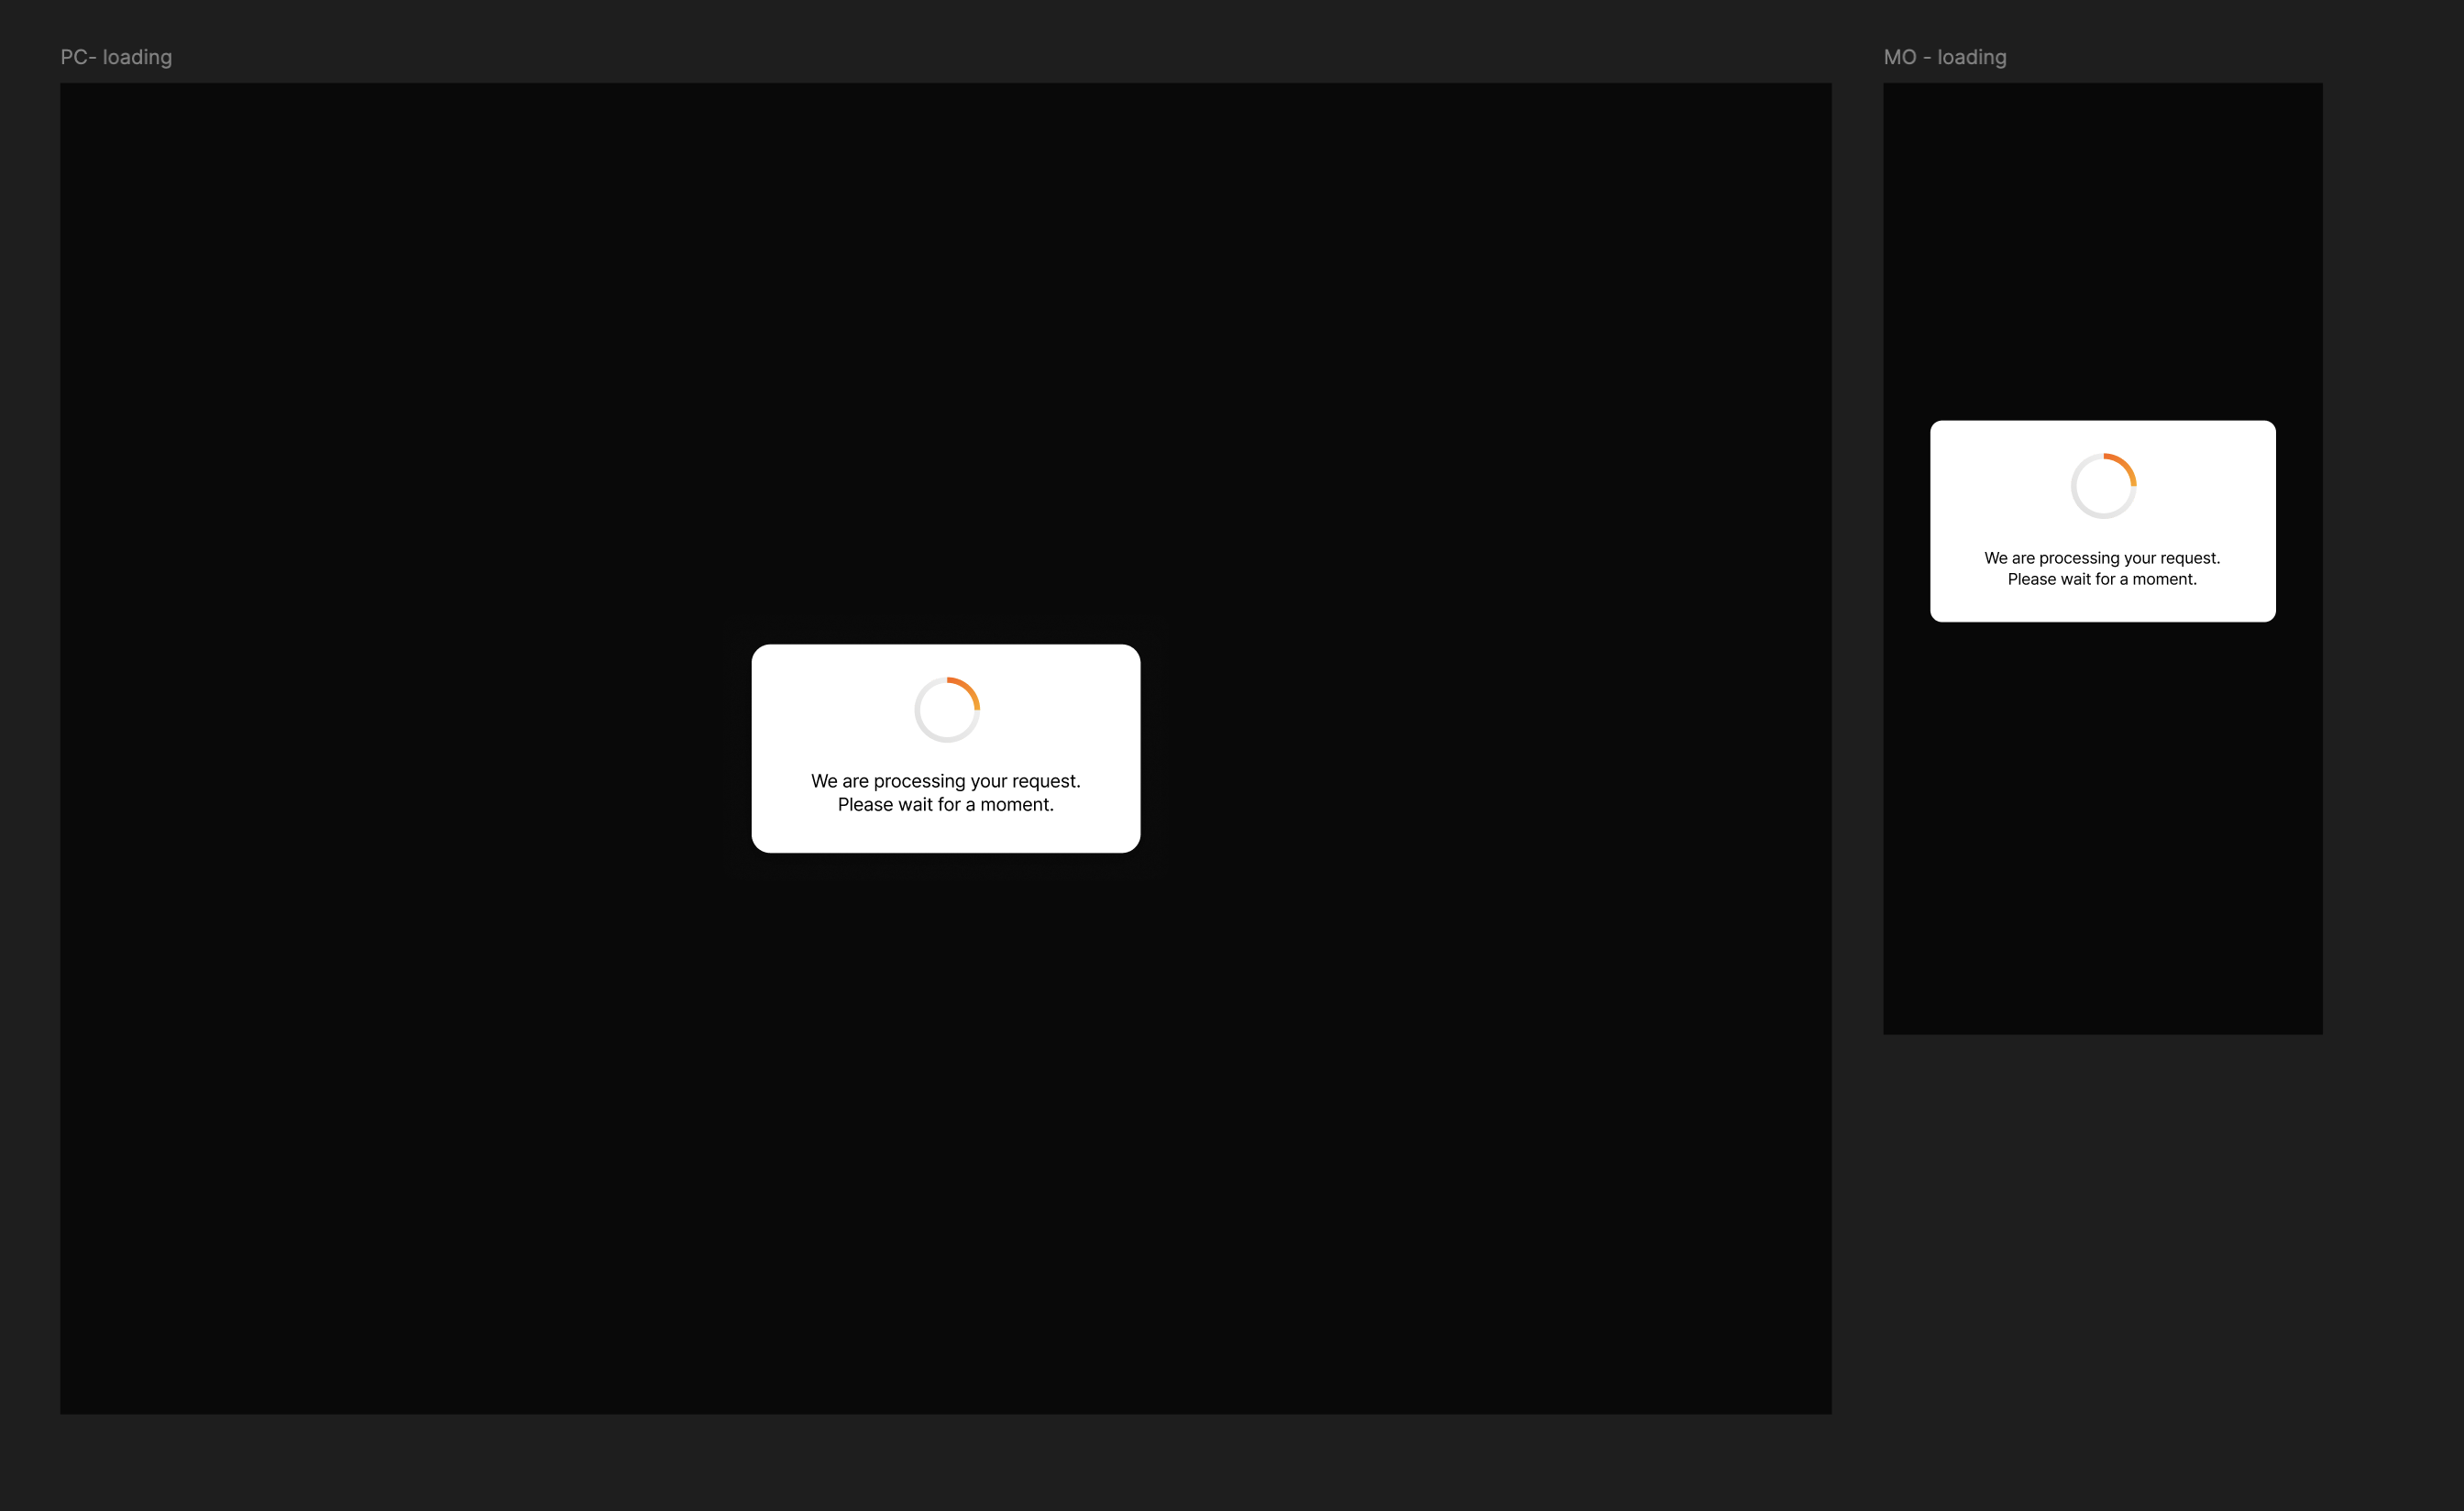2464x1511 pixels.
Task: Click the empty gray canvas below the MO frame
Action: pyautogui.click(x=2102, y=1250)
